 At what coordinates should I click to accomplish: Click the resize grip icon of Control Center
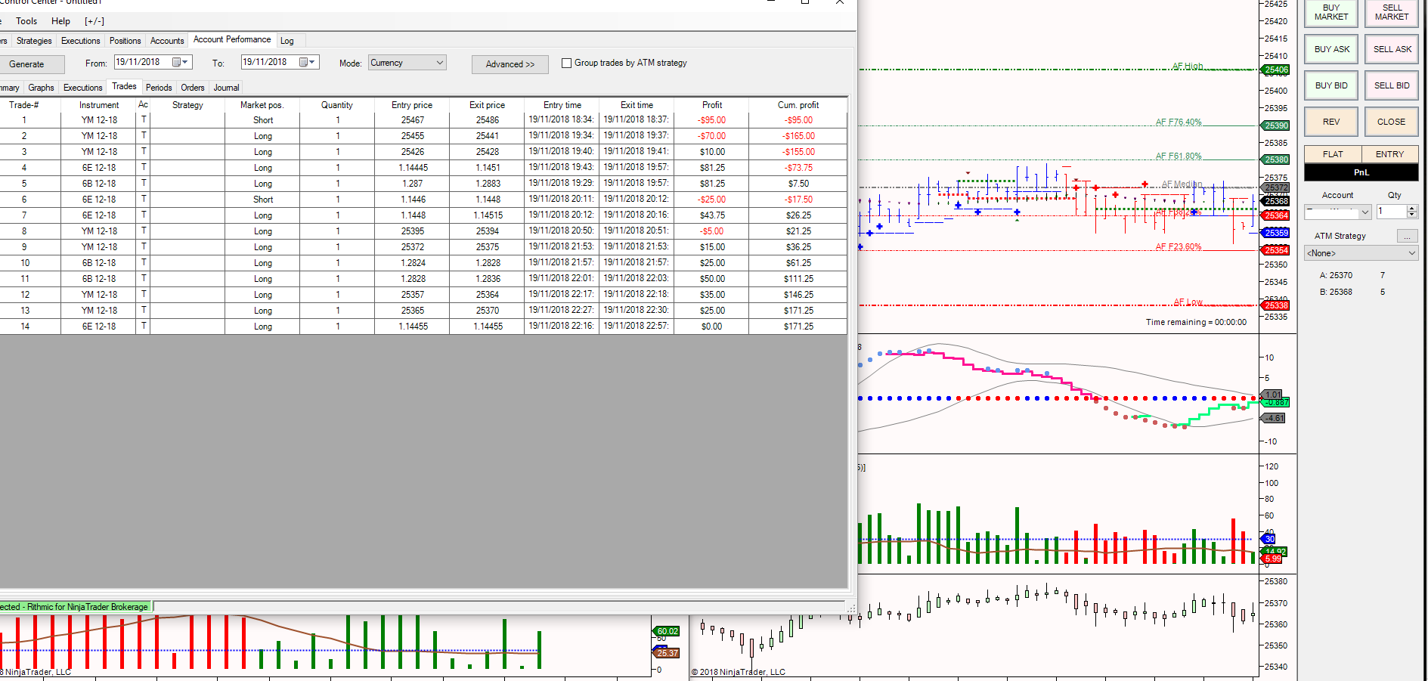[851, 607]
